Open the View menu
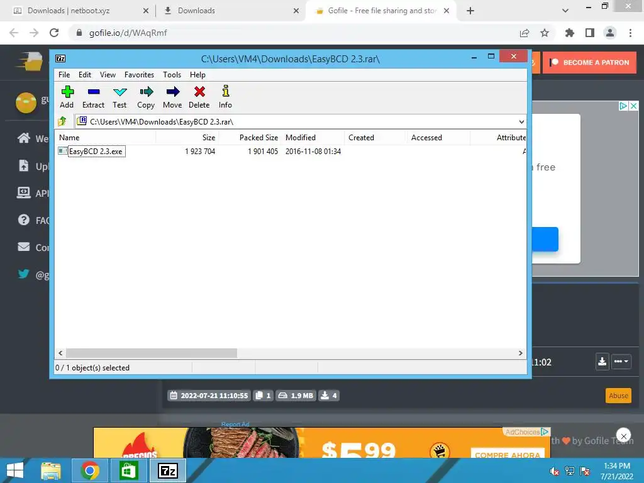 108,75
